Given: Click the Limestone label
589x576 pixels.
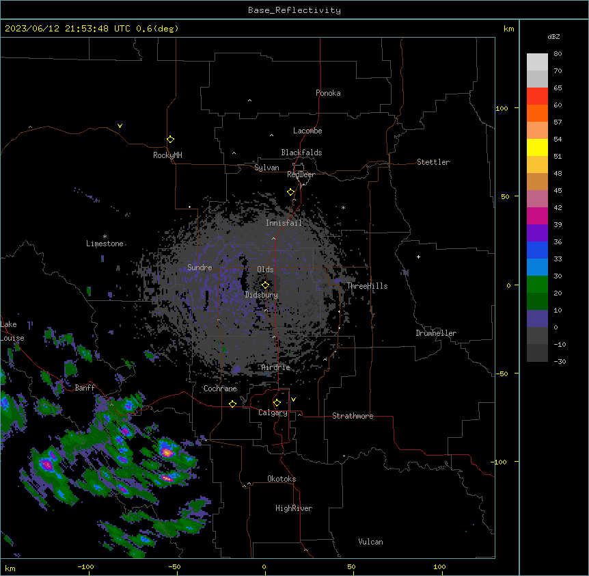Looking at the screenshot, I should (x=105, y=244).
